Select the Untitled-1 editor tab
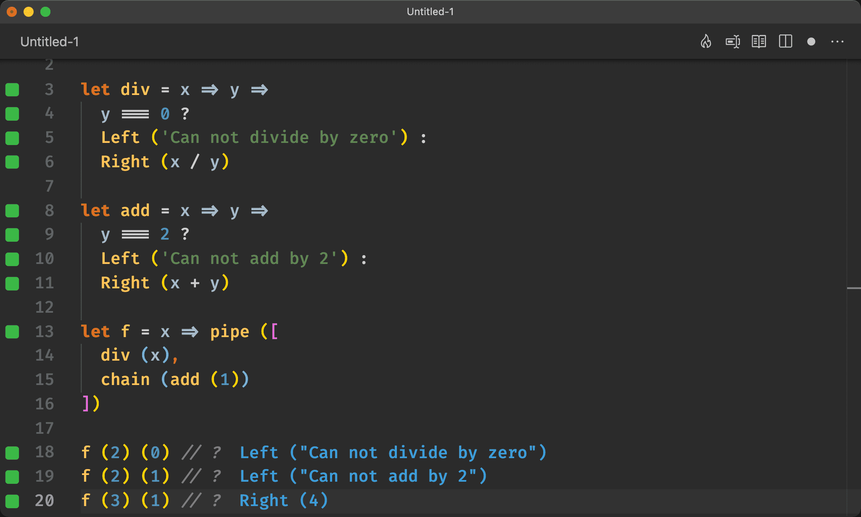 click(x=50, y=42)
